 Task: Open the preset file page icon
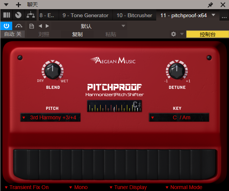tap(32, 26)
